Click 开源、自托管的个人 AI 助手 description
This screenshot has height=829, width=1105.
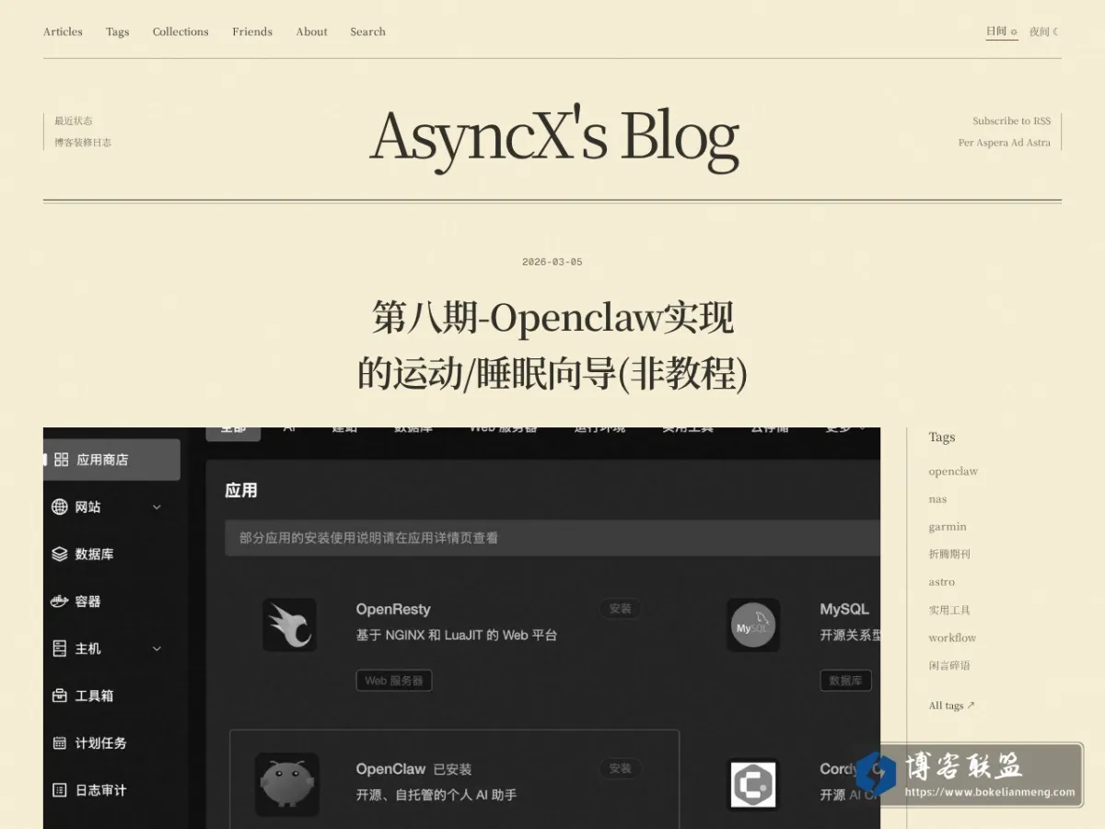point(436,794)
